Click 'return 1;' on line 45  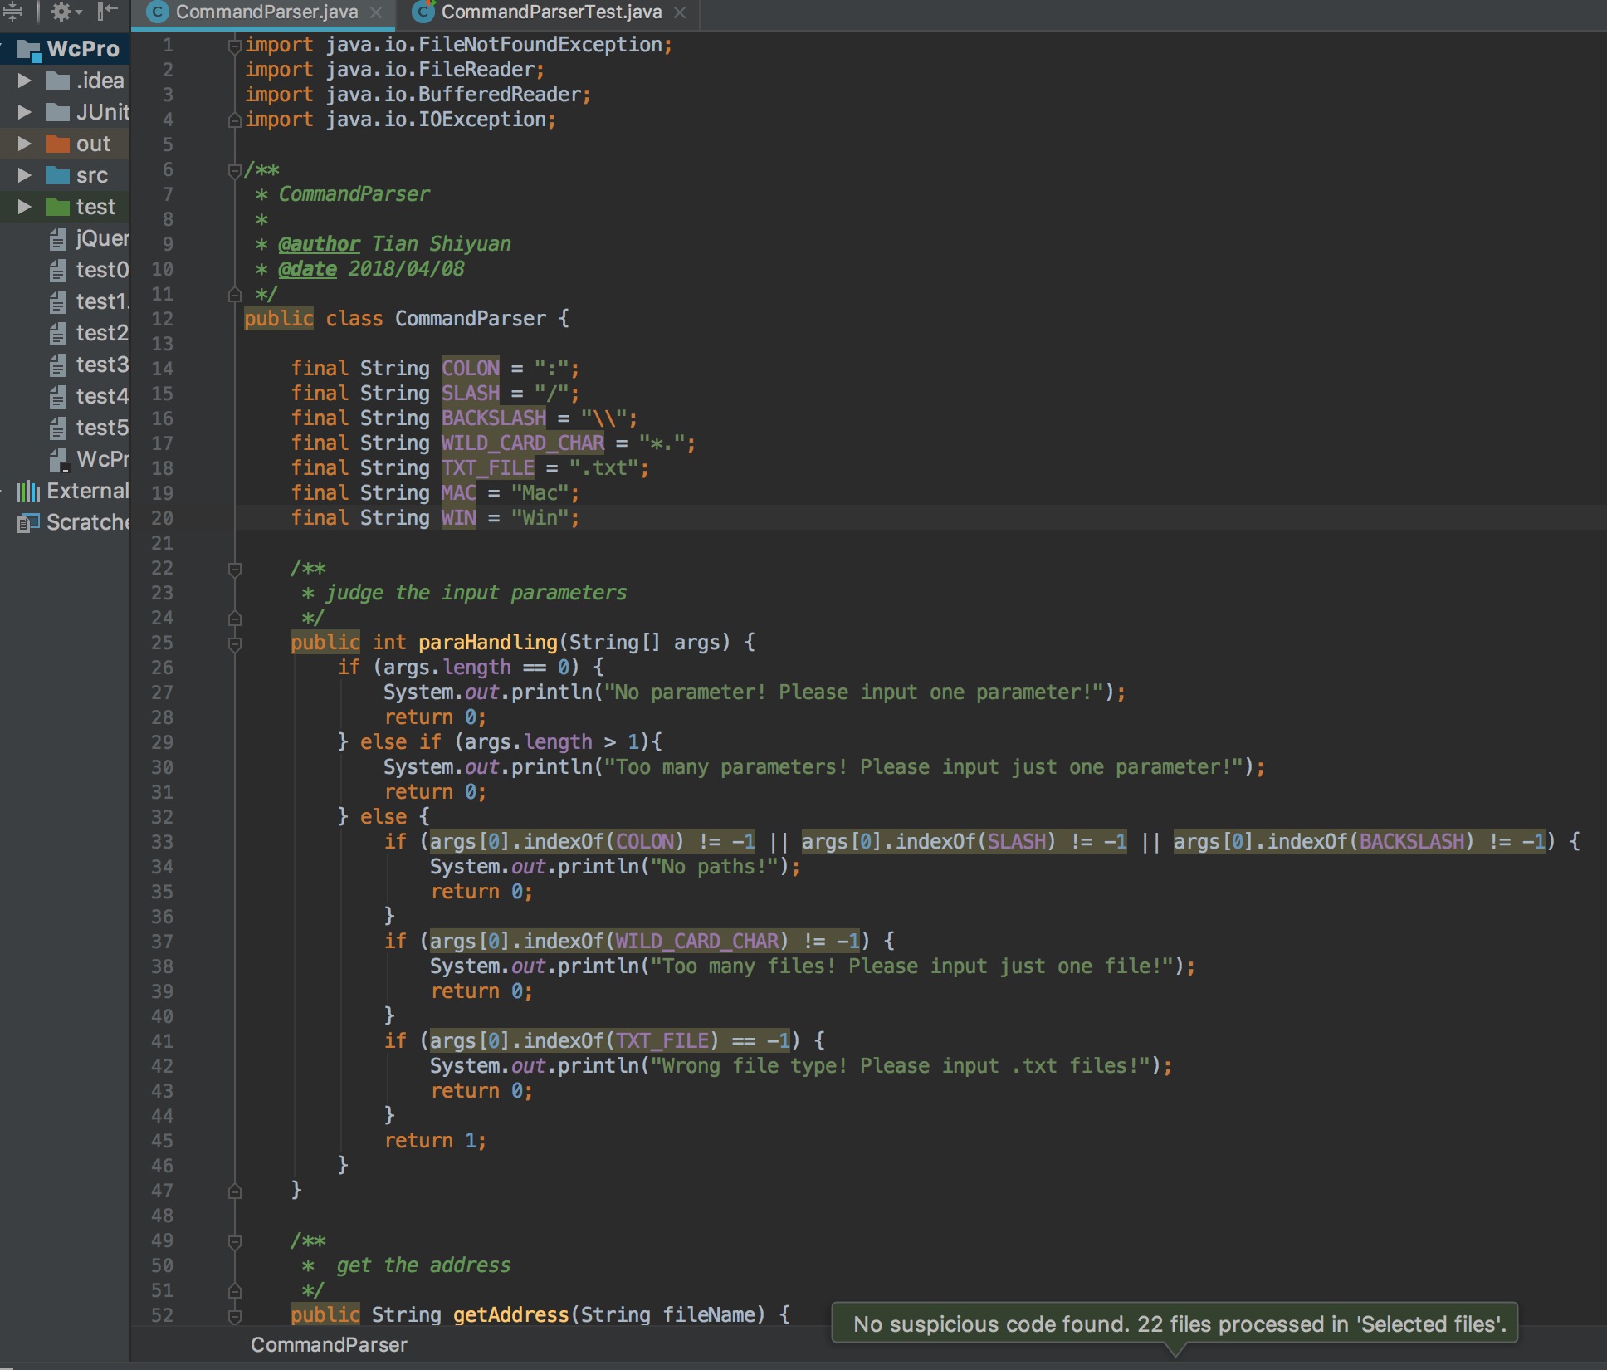coord(435,1141)
